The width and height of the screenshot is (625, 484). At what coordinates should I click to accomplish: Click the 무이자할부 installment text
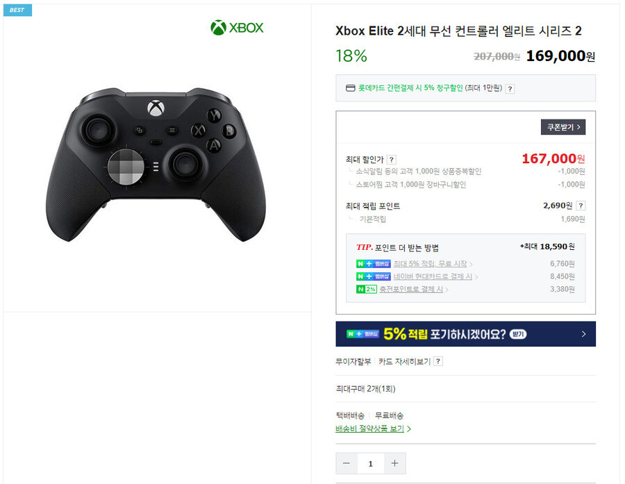tap(353, 362)
